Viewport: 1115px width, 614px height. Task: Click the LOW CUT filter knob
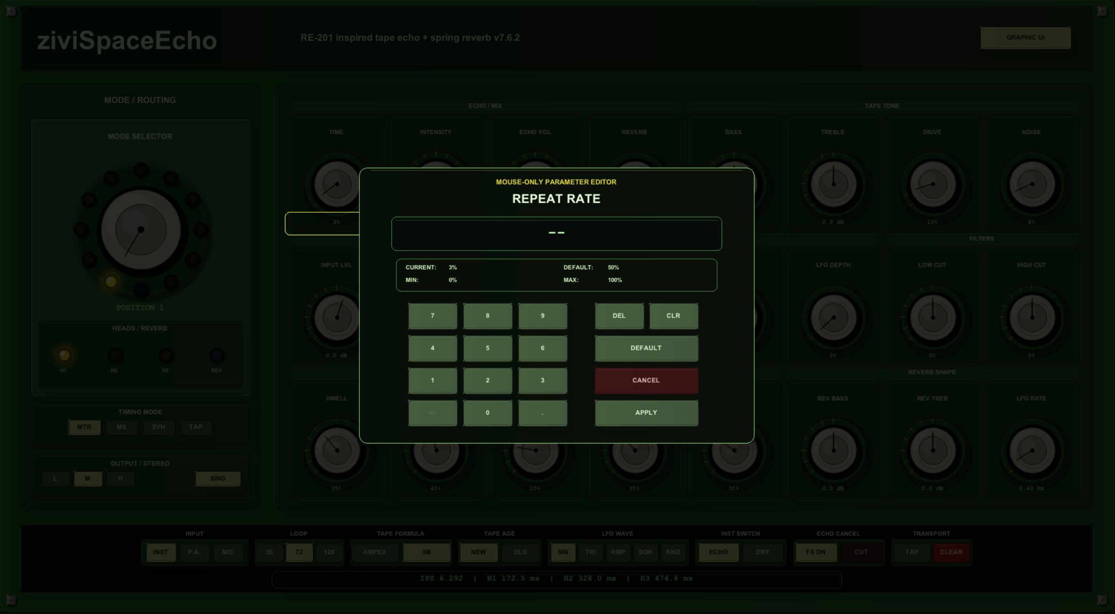[932, 317]
